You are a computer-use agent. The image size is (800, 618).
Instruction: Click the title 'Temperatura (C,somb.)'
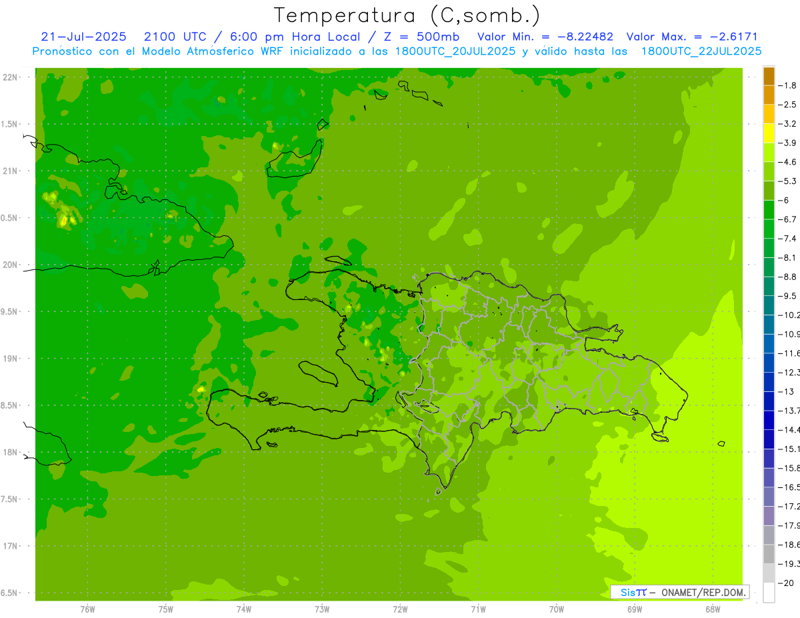pos(407,15)
